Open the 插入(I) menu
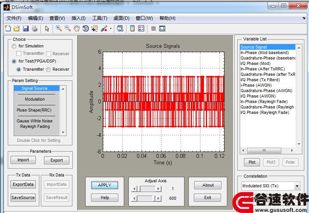This screenshot has height=213, width=309. tap(79, 18)
